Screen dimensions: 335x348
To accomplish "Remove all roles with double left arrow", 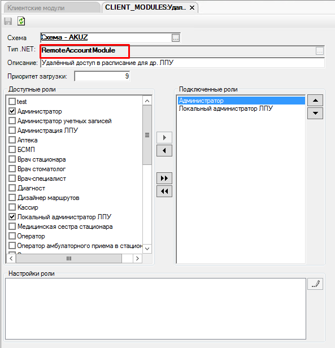I will tap(164, 192).
